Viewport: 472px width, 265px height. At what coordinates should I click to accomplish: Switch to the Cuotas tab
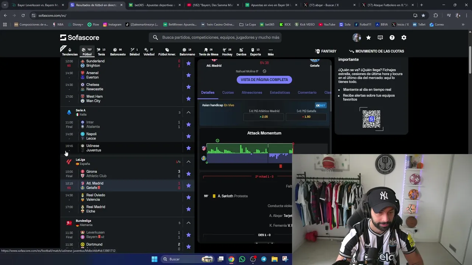[228, 92]
